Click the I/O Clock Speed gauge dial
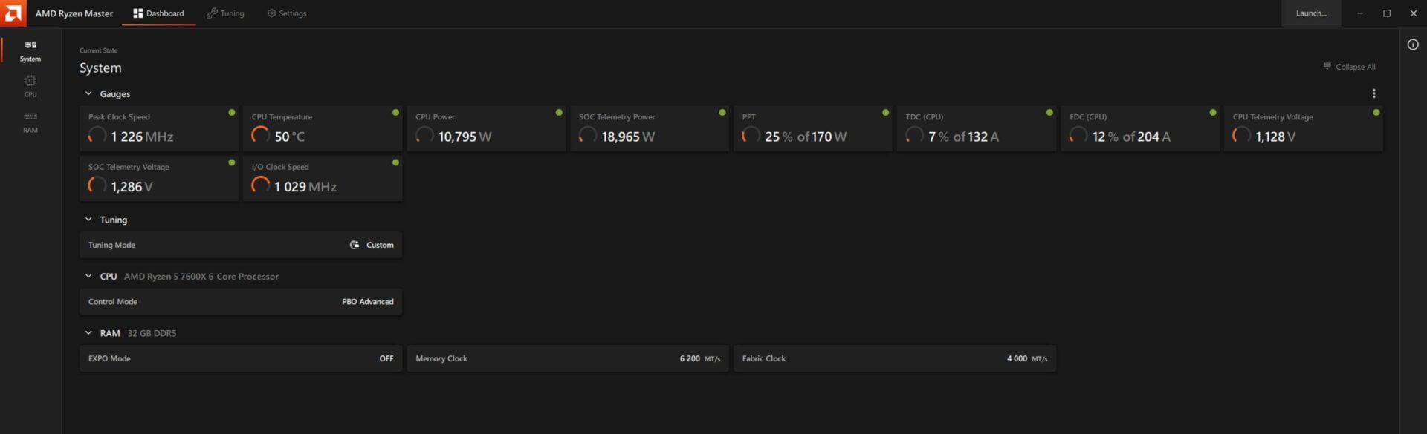 click(x=261, y=185)
